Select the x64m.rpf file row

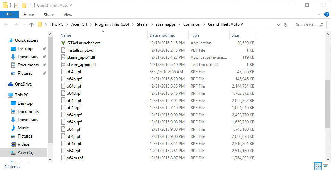[158, 158]
